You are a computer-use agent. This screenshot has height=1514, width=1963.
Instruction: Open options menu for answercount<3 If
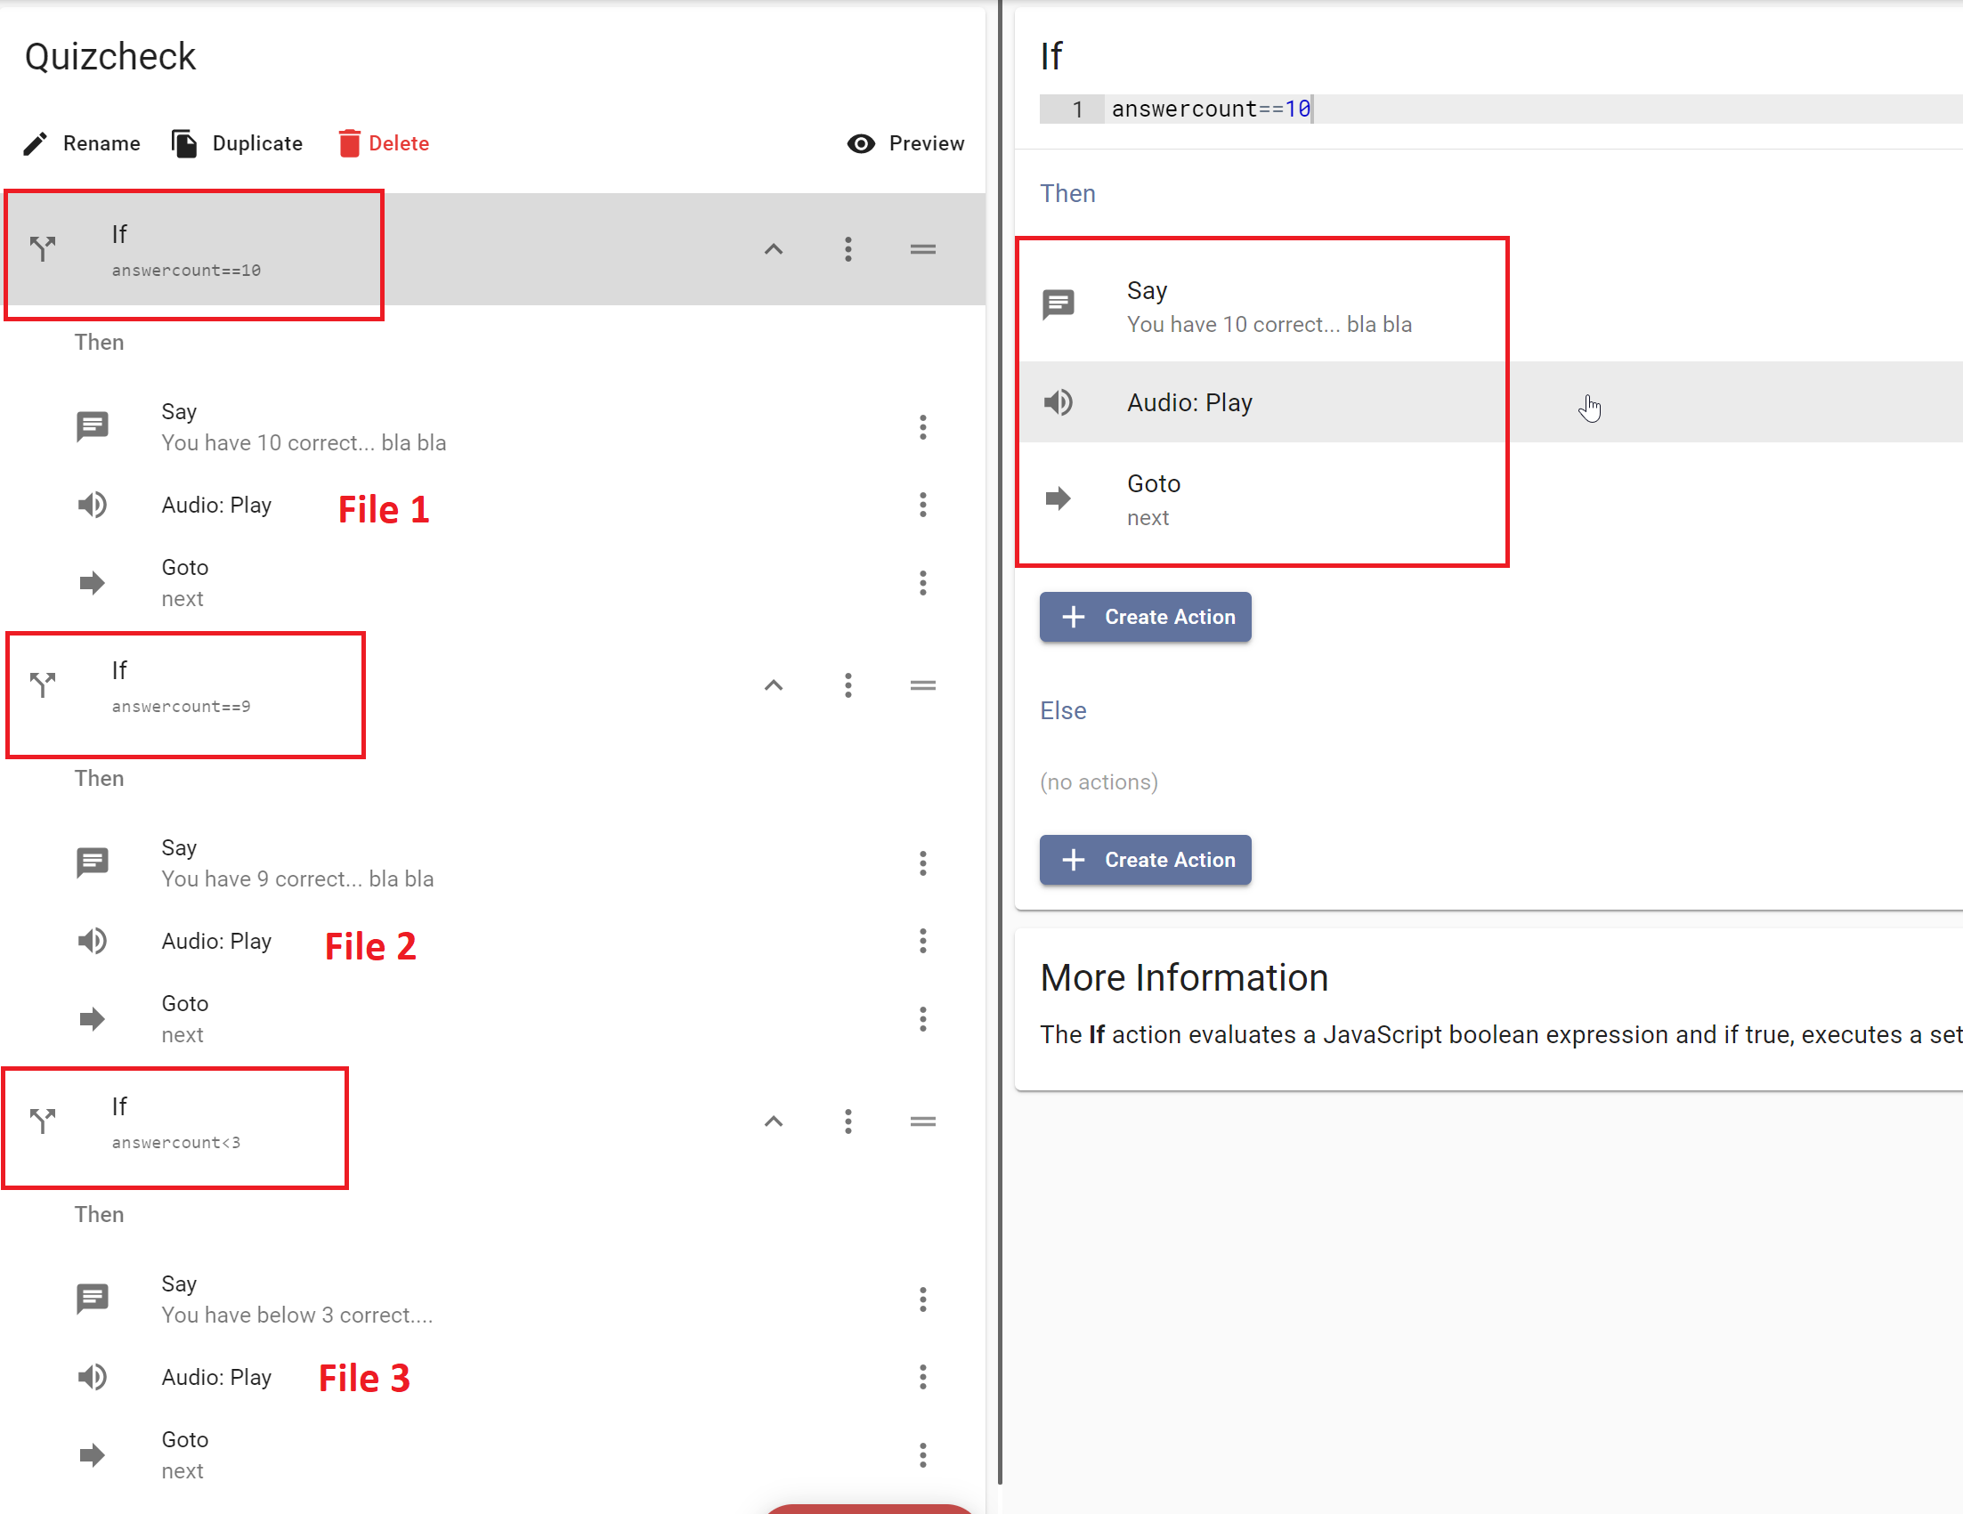[848, 1121]
